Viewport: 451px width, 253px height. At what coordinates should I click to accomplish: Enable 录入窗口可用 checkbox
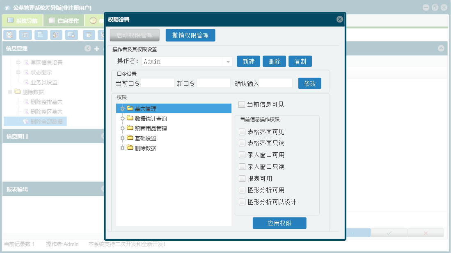(x=242, y=155)
